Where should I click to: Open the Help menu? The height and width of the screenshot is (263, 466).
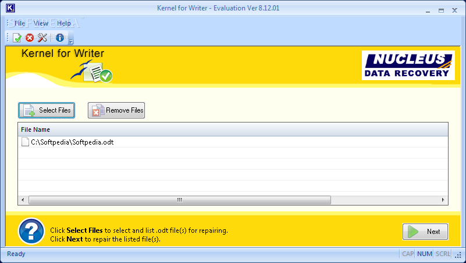[x=64, y=23]
